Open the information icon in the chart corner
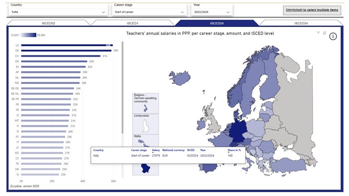This screenshot has width=349, height=196. click(x=333, y=36)
